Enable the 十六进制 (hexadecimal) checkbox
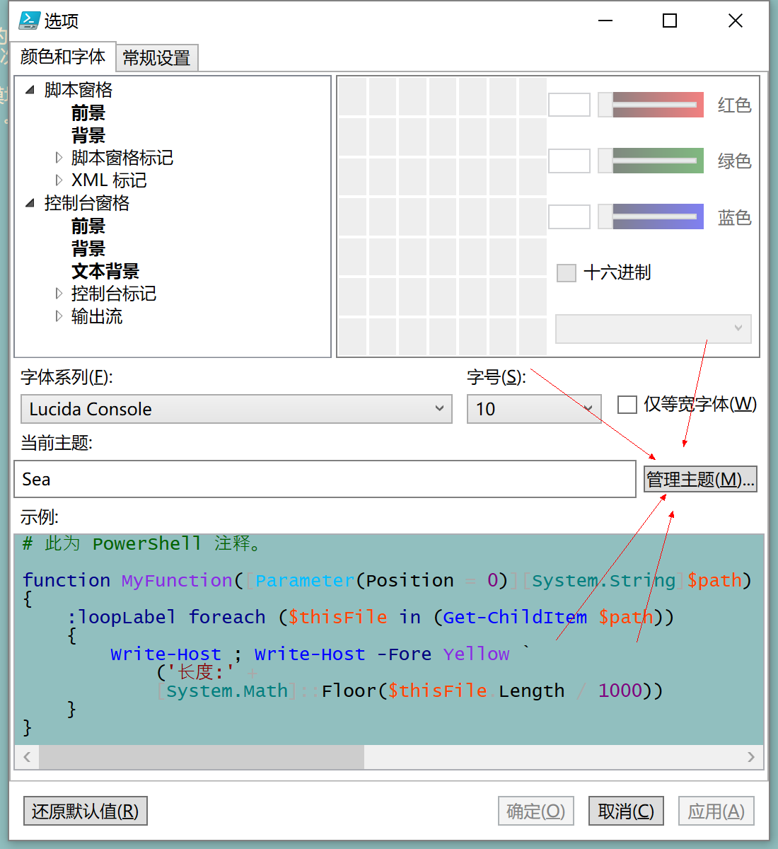This screenshot has width=778, height=849. pos(566,272)
